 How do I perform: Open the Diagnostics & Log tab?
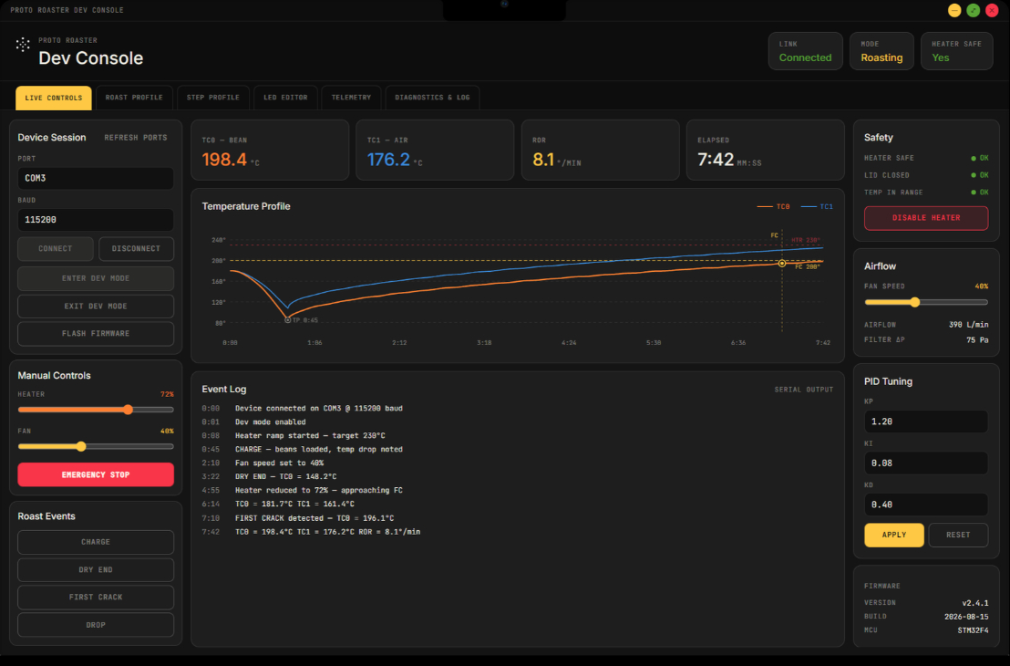point(432,98)
